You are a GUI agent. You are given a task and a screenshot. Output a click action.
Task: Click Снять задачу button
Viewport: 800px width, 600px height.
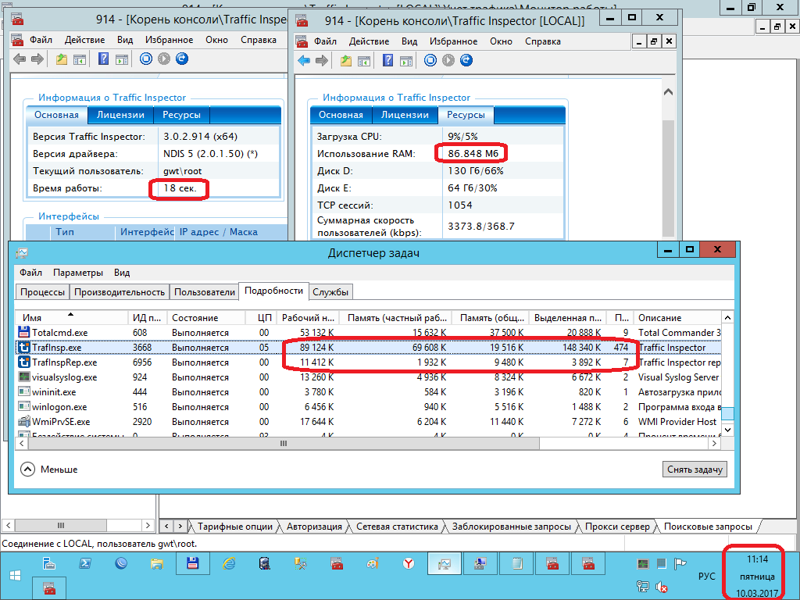[x=695, y=470]
